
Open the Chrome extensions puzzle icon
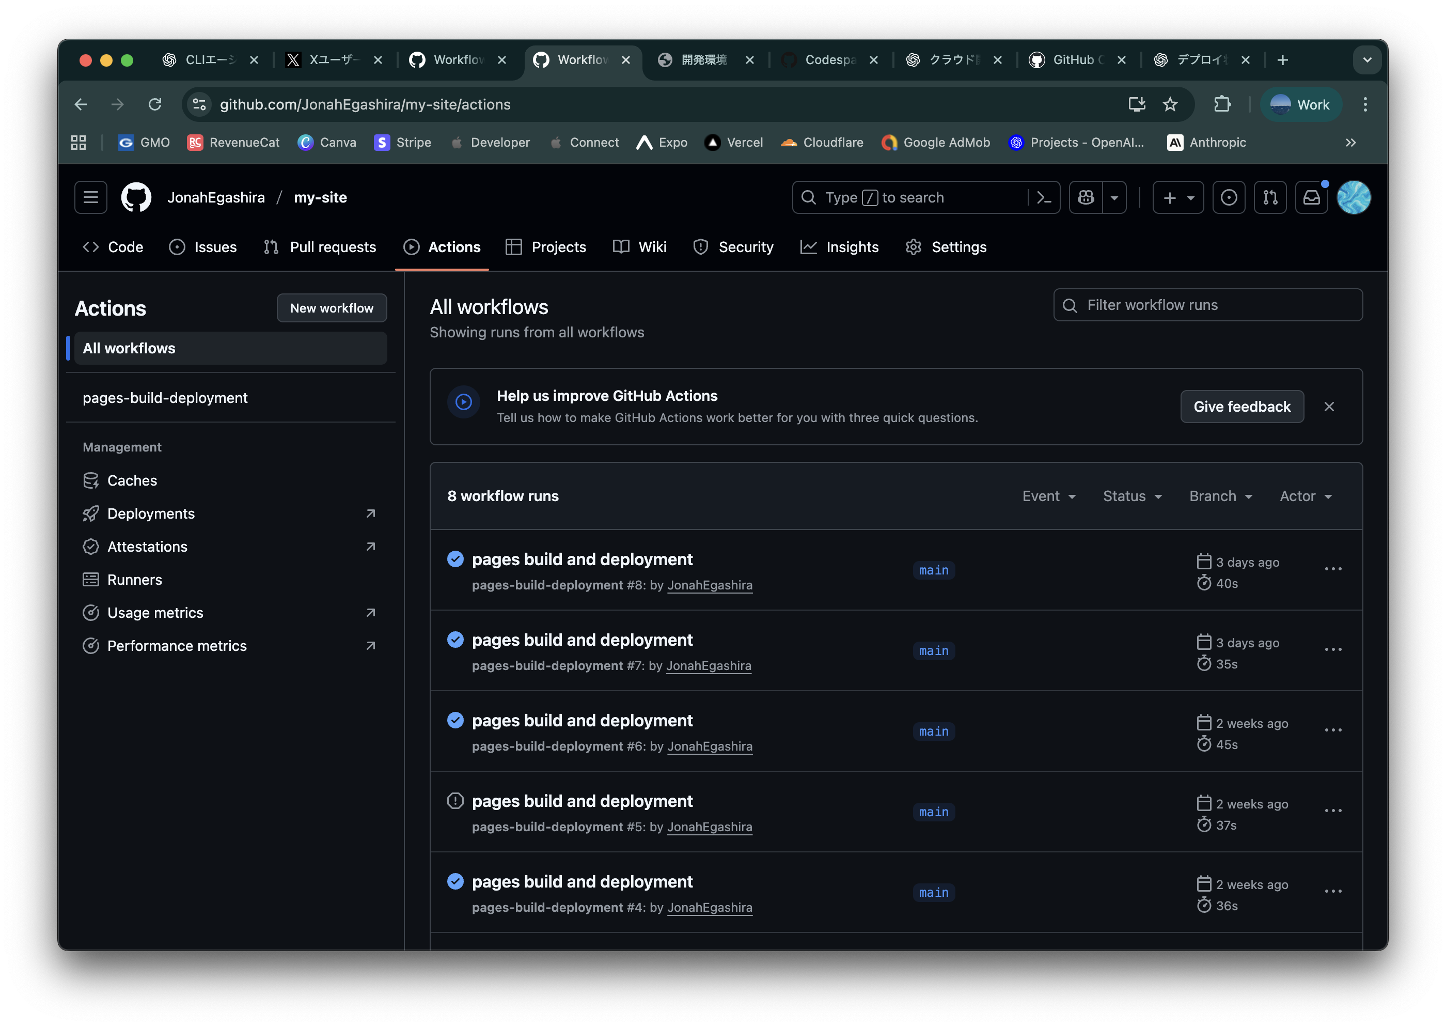1222,104
